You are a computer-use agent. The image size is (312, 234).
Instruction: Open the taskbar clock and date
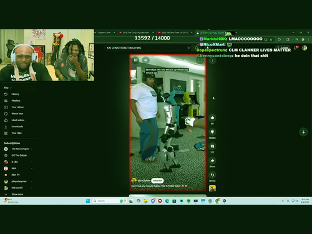305,201
